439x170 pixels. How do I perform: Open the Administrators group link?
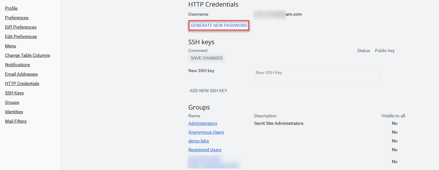coord(203,123)
